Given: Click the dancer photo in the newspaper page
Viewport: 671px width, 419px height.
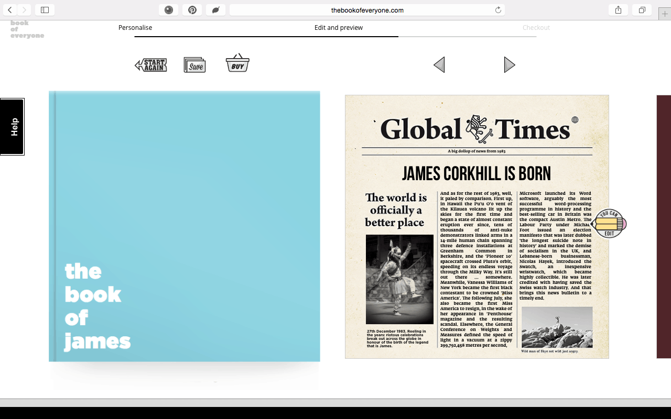Looking at the screenshot, I should (399, 279).
